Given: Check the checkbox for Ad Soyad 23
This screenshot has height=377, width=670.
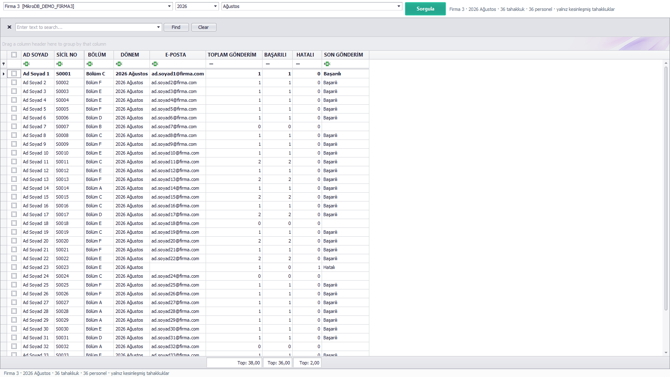Looking at the screenshot, I should (14, 267).
